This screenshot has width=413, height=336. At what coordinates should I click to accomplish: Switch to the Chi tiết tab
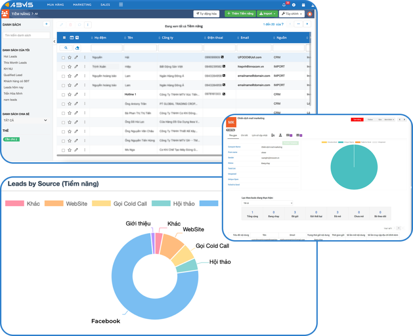click(x=244, y=135)
